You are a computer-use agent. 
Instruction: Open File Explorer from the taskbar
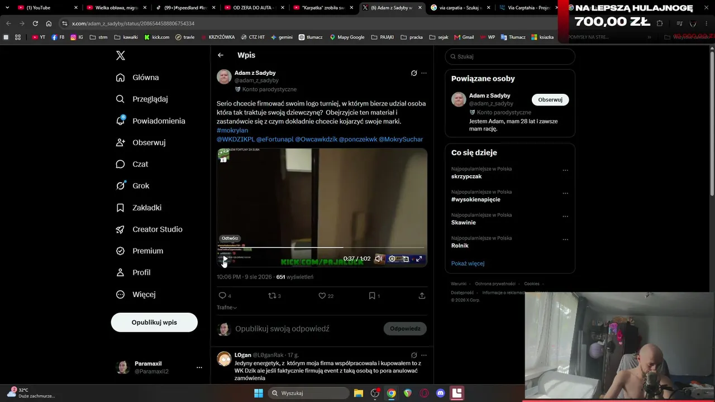[359, 393]
